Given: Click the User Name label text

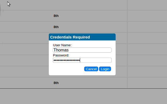Looking at the screenshot, I should [x=62, y=45].
